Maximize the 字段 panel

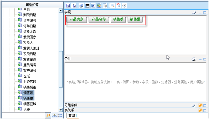pyautogui.click(x=205, y=13)
